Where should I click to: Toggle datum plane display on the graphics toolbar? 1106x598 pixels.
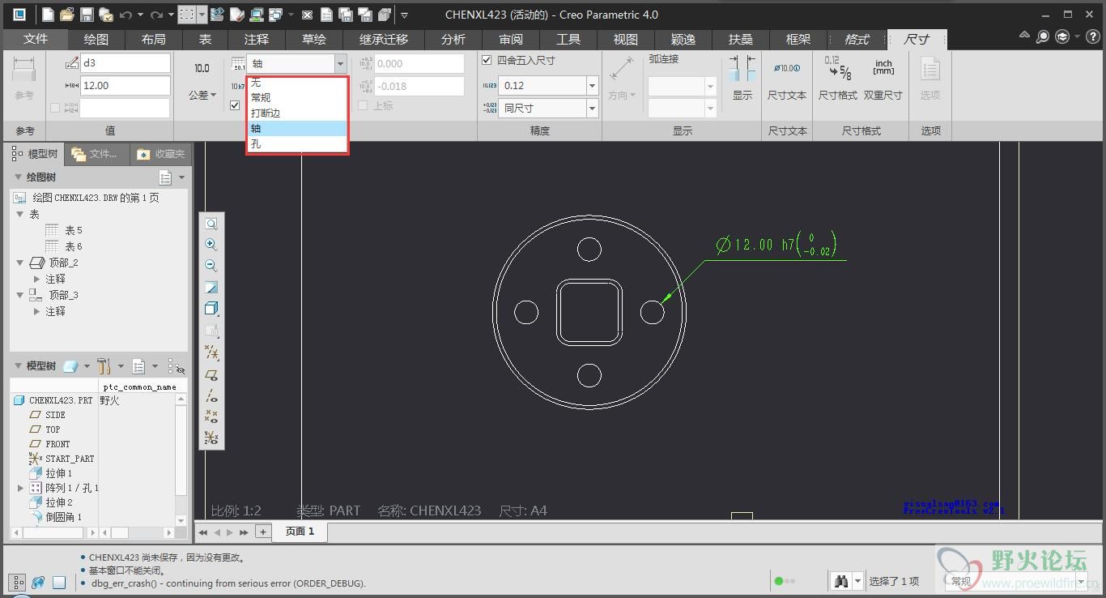pos(211,375)
